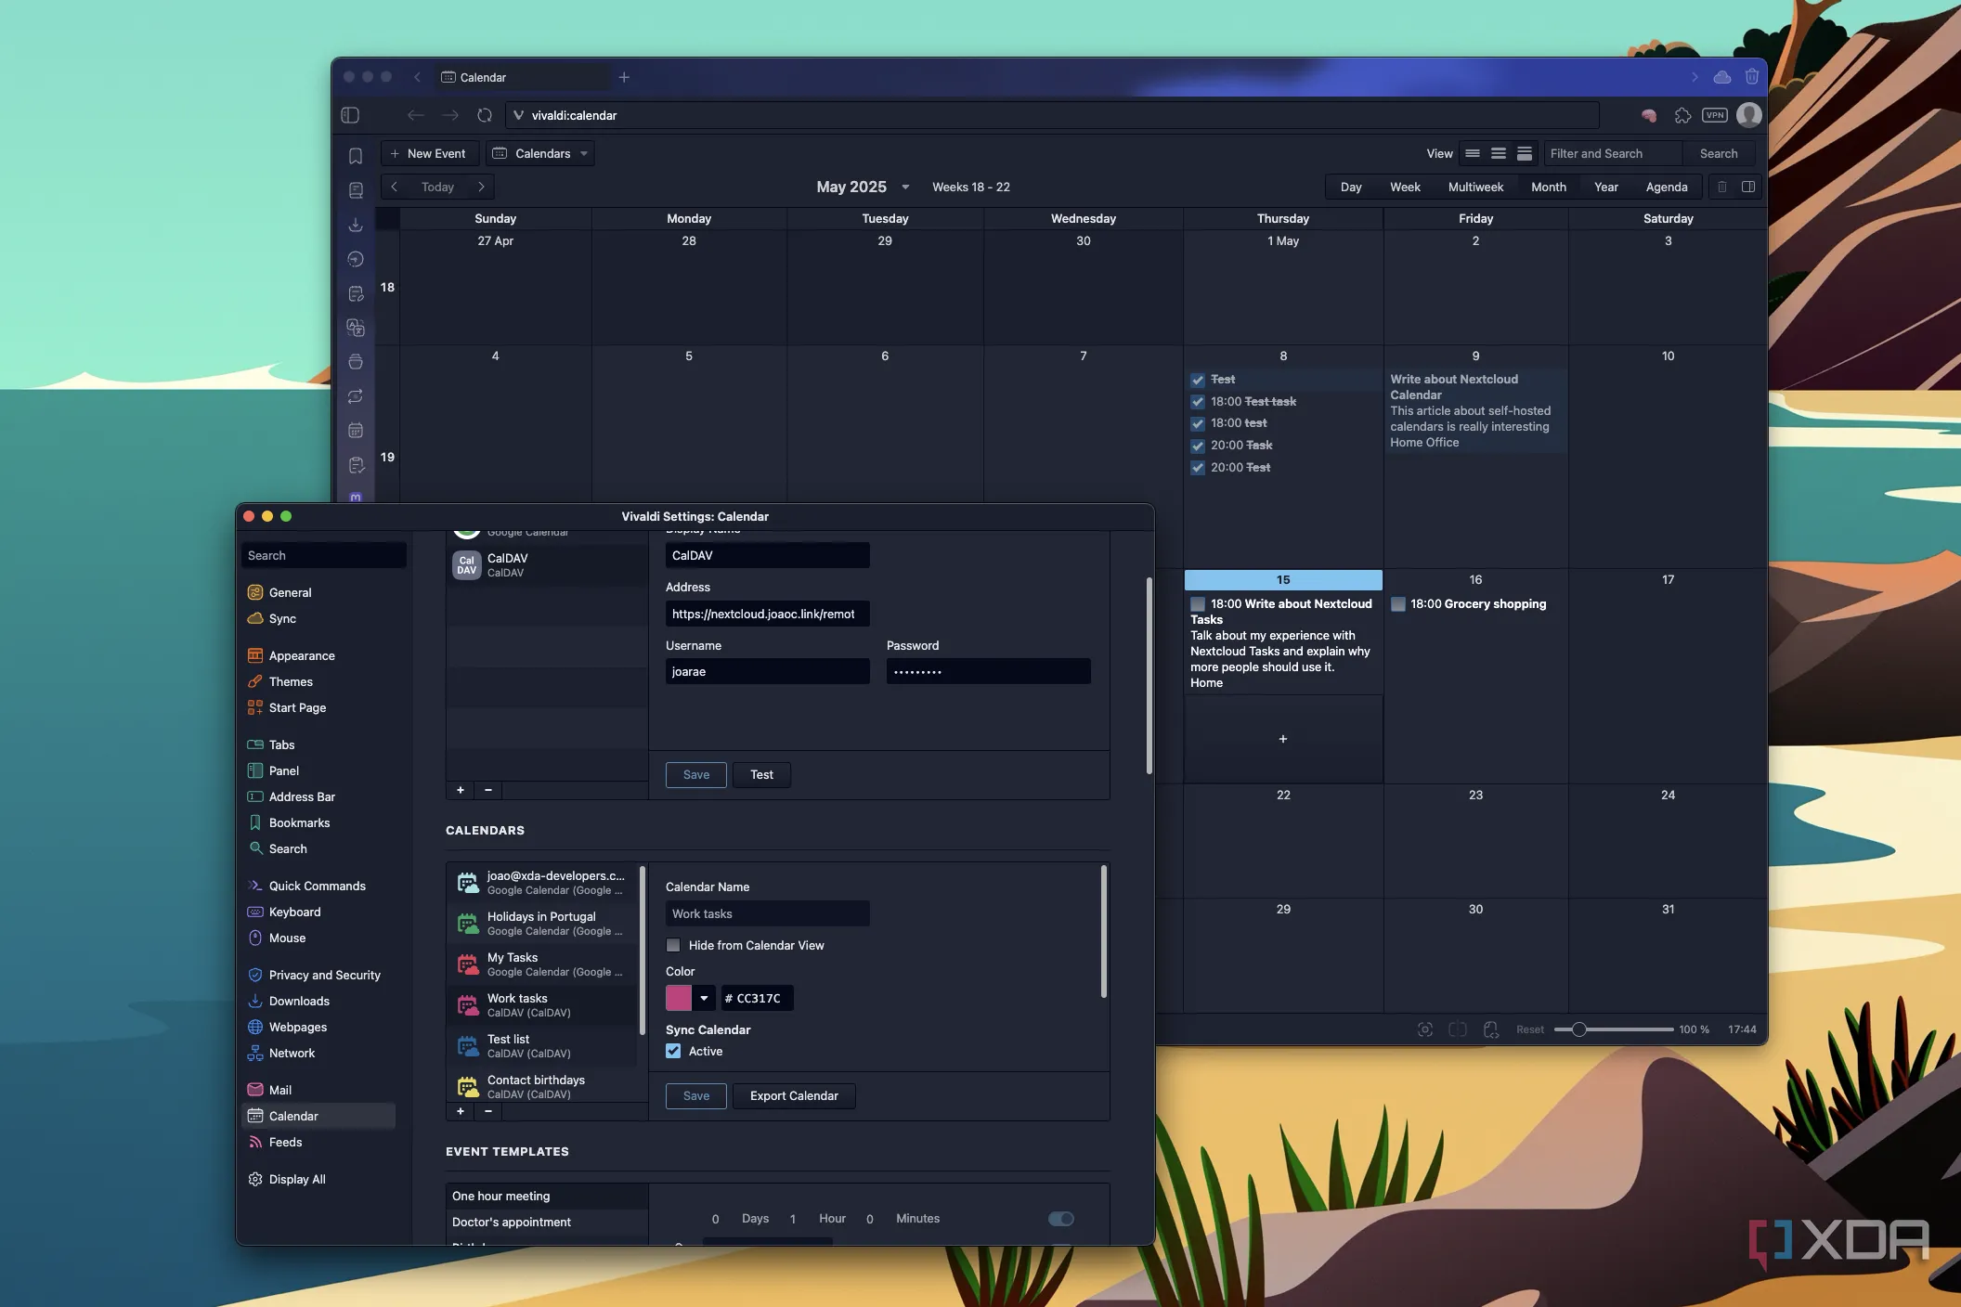Click the CalDAV Address field
This screenshot has width=1961, height=1307.
[767, 614]
